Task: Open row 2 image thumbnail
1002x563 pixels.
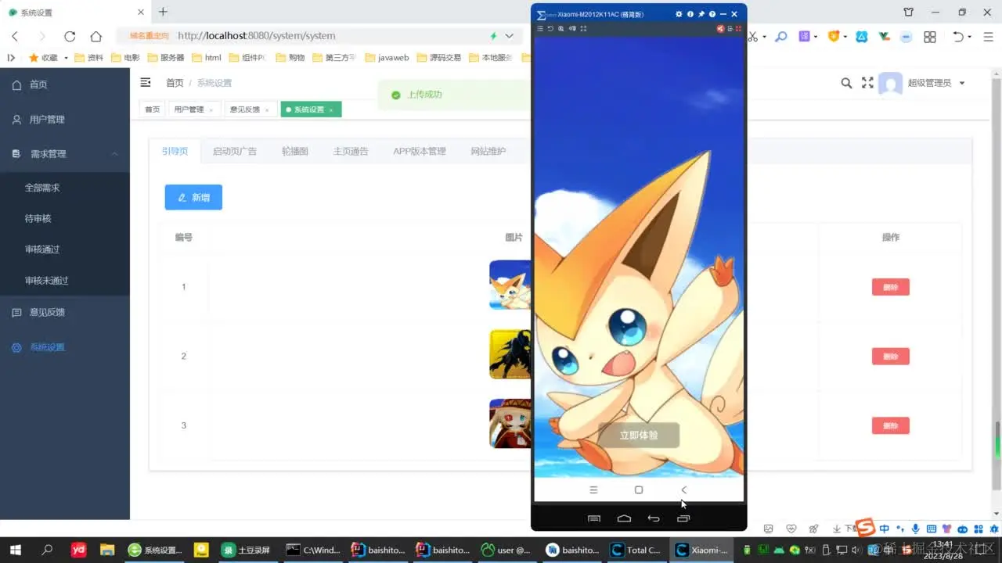Action: [x=510, y=354]
